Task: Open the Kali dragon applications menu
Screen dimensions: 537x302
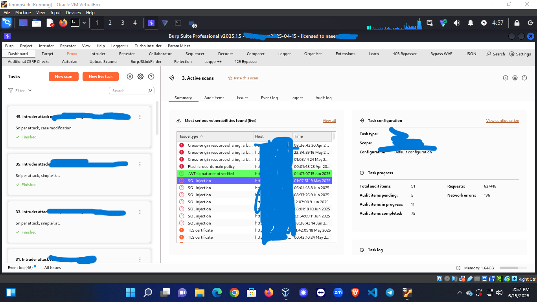Action: click(7, 23)
